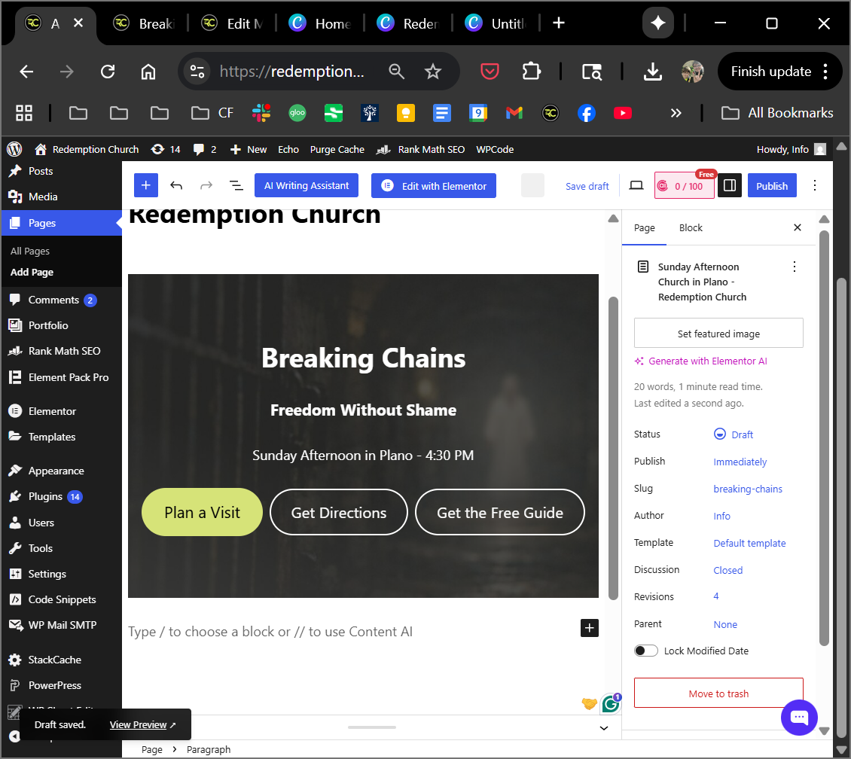Toggle the Lock Modified Date switch

(646, 651)
